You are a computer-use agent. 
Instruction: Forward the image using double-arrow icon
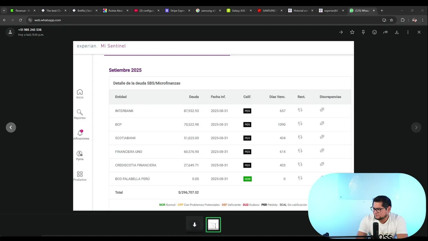pyautogui.click(x=386, y=32)
